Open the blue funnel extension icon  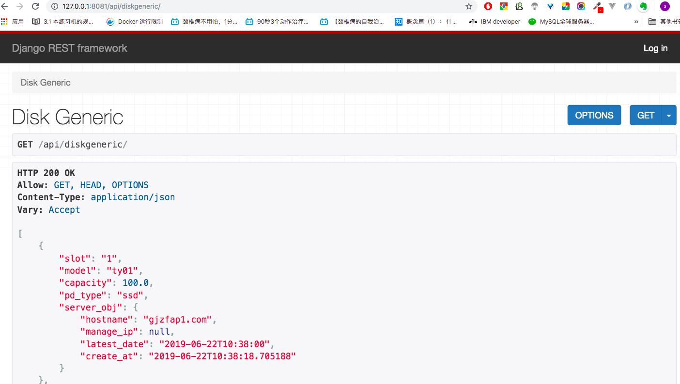[x=550, y=6]
